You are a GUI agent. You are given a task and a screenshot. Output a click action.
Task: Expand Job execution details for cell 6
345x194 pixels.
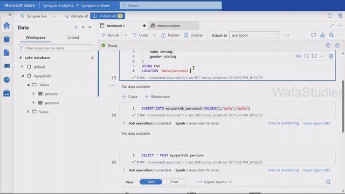(124, 170)
